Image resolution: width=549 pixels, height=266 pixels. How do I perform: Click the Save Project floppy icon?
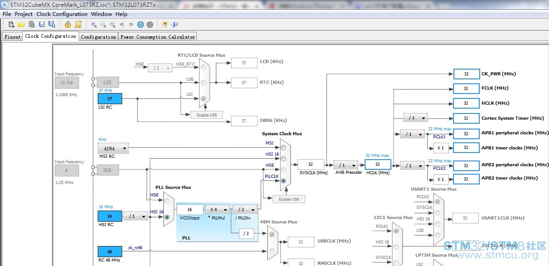pos(42,24)
